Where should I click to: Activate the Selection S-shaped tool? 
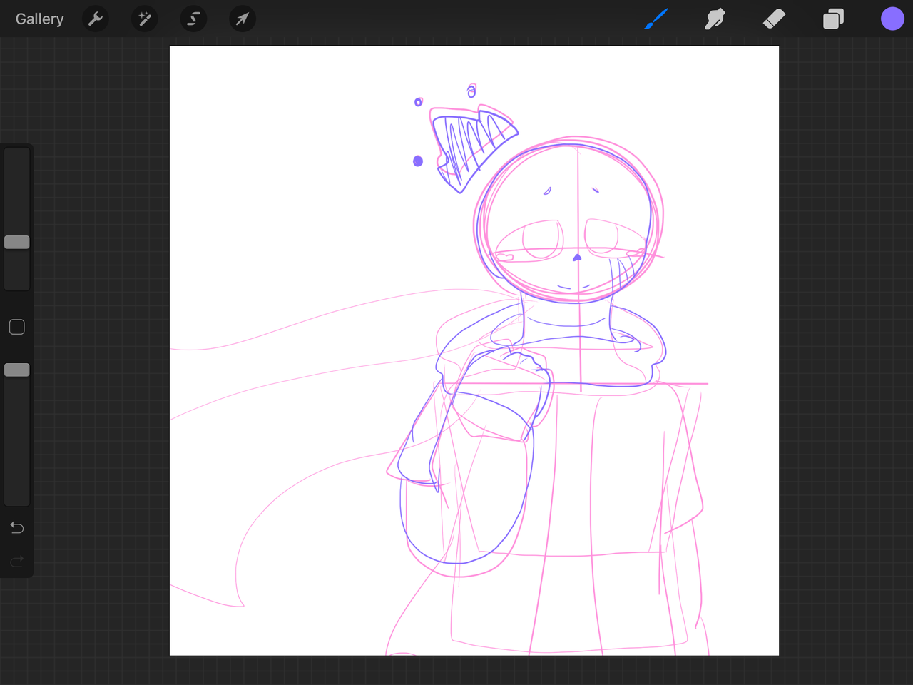193,19
